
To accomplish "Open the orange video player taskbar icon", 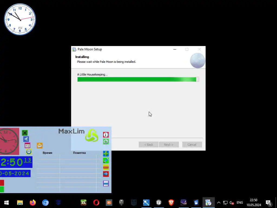I will [x=109, y=203].
